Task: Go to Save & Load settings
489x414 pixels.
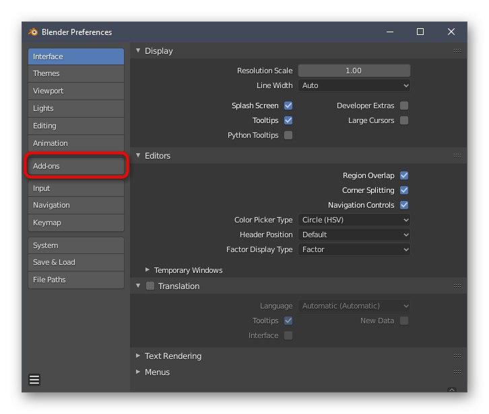Action: coord(75,262)
